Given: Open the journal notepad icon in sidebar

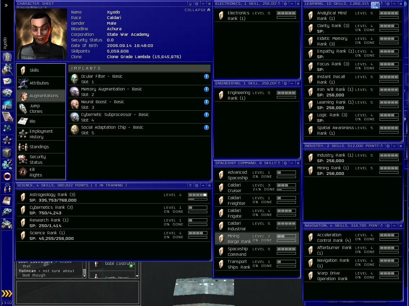Looking at the screenshot, I should pyautogui.click(x=7, y=117).
